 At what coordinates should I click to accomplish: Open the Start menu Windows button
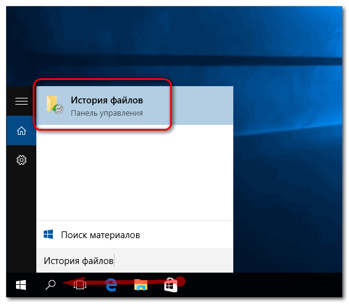(21, 285)
